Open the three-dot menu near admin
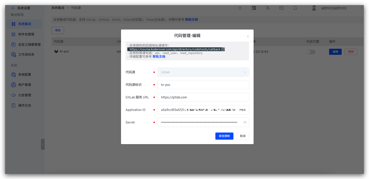 pos(361,8)
